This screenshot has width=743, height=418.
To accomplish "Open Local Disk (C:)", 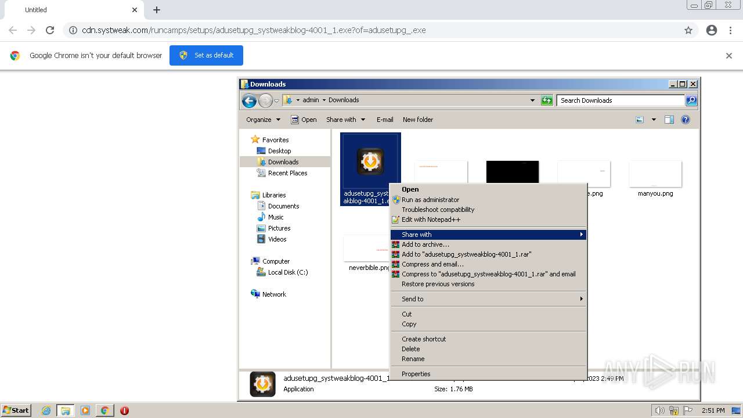I will click(288, 272).
